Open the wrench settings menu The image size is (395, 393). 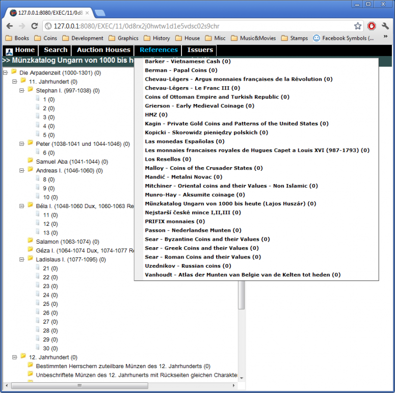point(385,26)
